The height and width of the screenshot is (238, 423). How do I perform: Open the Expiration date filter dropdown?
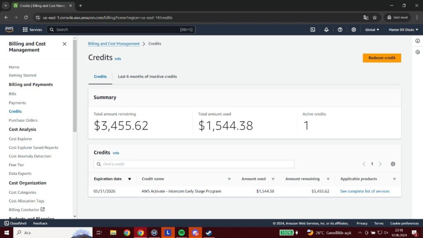(x=129, y=178)
